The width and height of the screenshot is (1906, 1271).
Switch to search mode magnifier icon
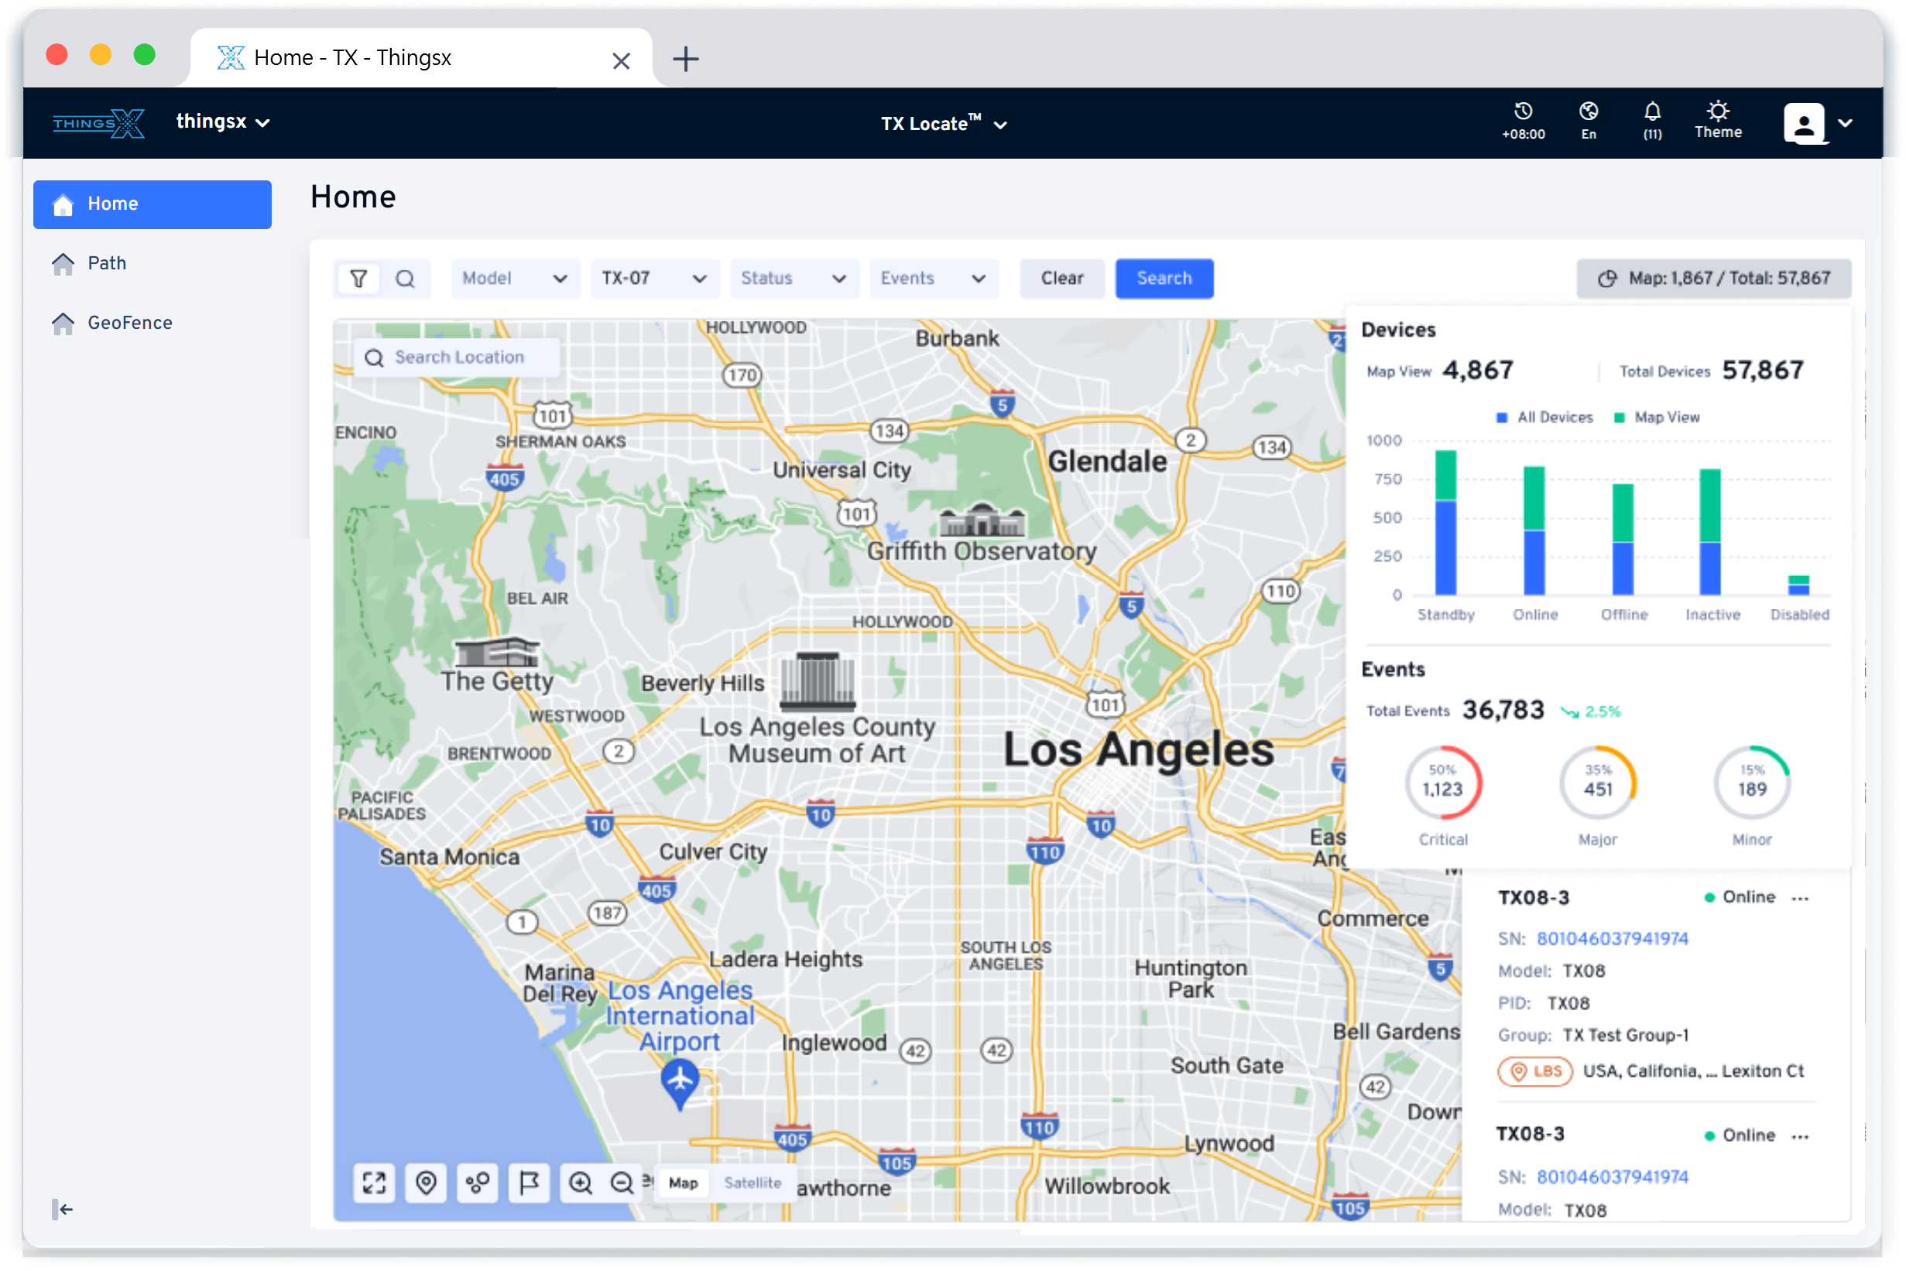tap(405, 279)
